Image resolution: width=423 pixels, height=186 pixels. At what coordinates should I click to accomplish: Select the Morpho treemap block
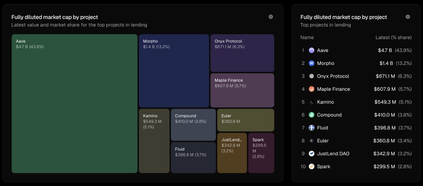point(174,71)
